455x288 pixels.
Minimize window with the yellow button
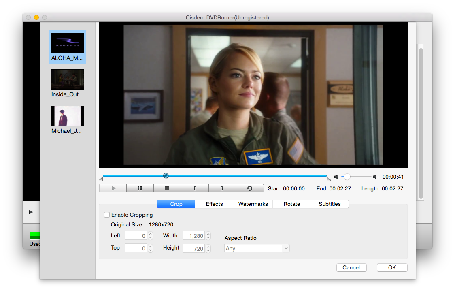coord(36,17)
